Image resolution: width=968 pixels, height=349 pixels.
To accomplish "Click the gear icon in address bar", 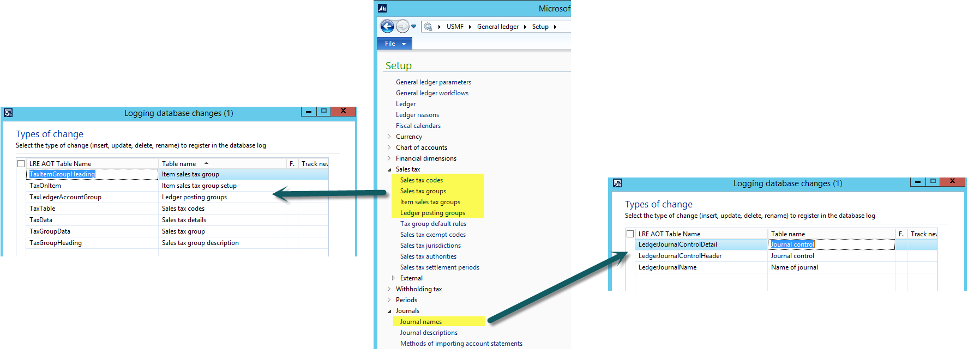I will click(428, 27).
